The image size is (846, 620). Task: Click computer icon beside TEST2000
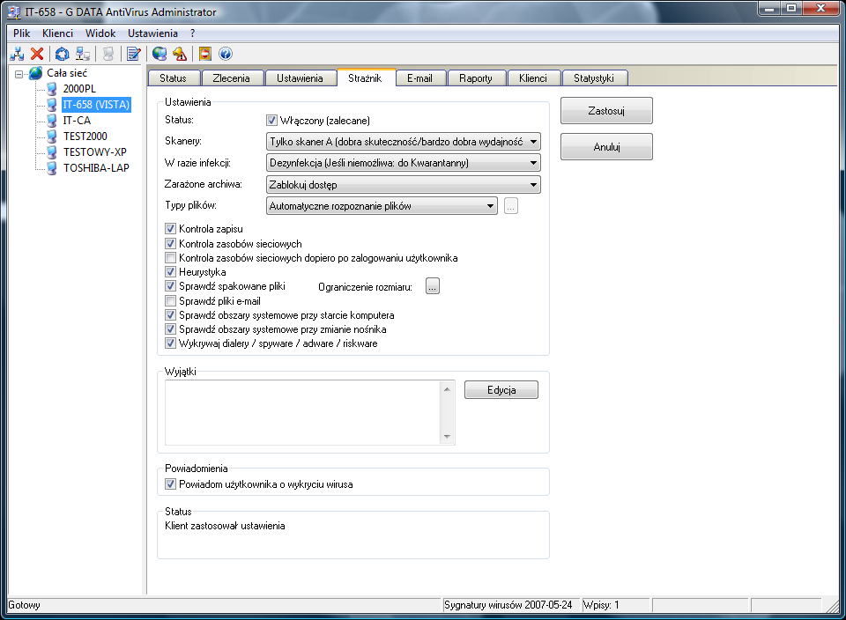(52, 137)
